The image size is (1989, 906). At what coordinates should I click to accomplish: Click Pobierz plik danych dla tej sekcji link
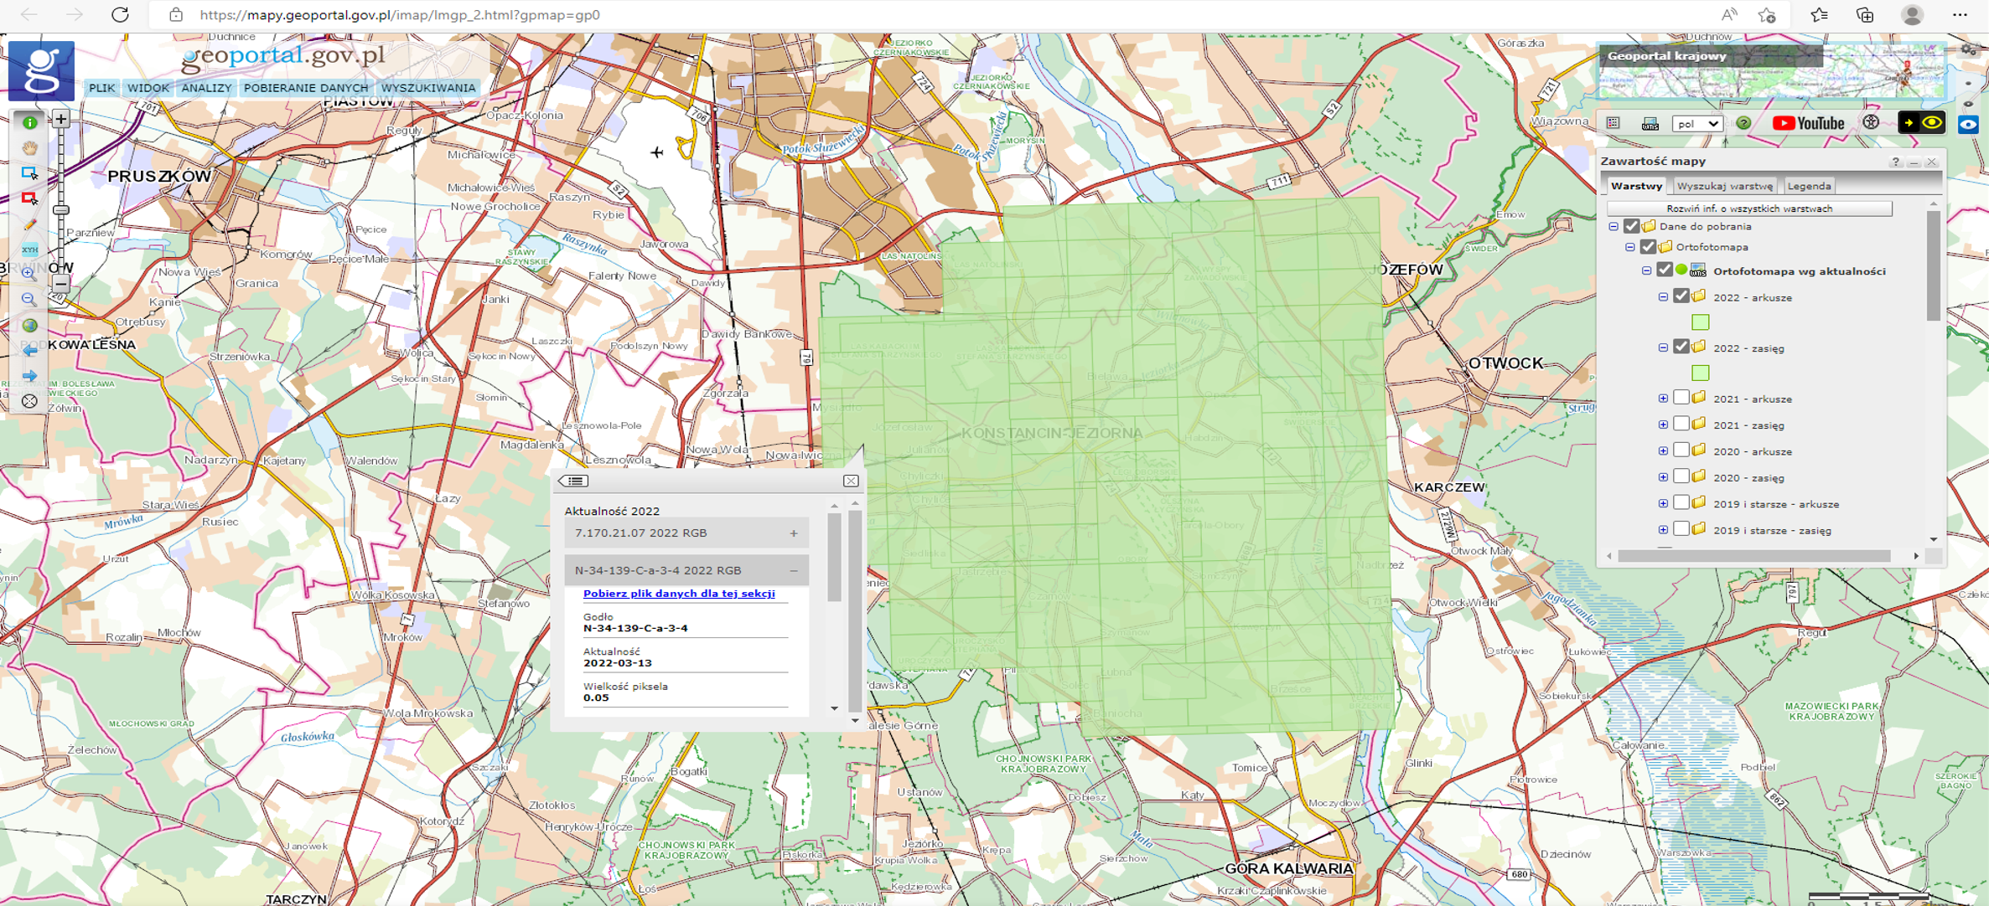point(678,594)
